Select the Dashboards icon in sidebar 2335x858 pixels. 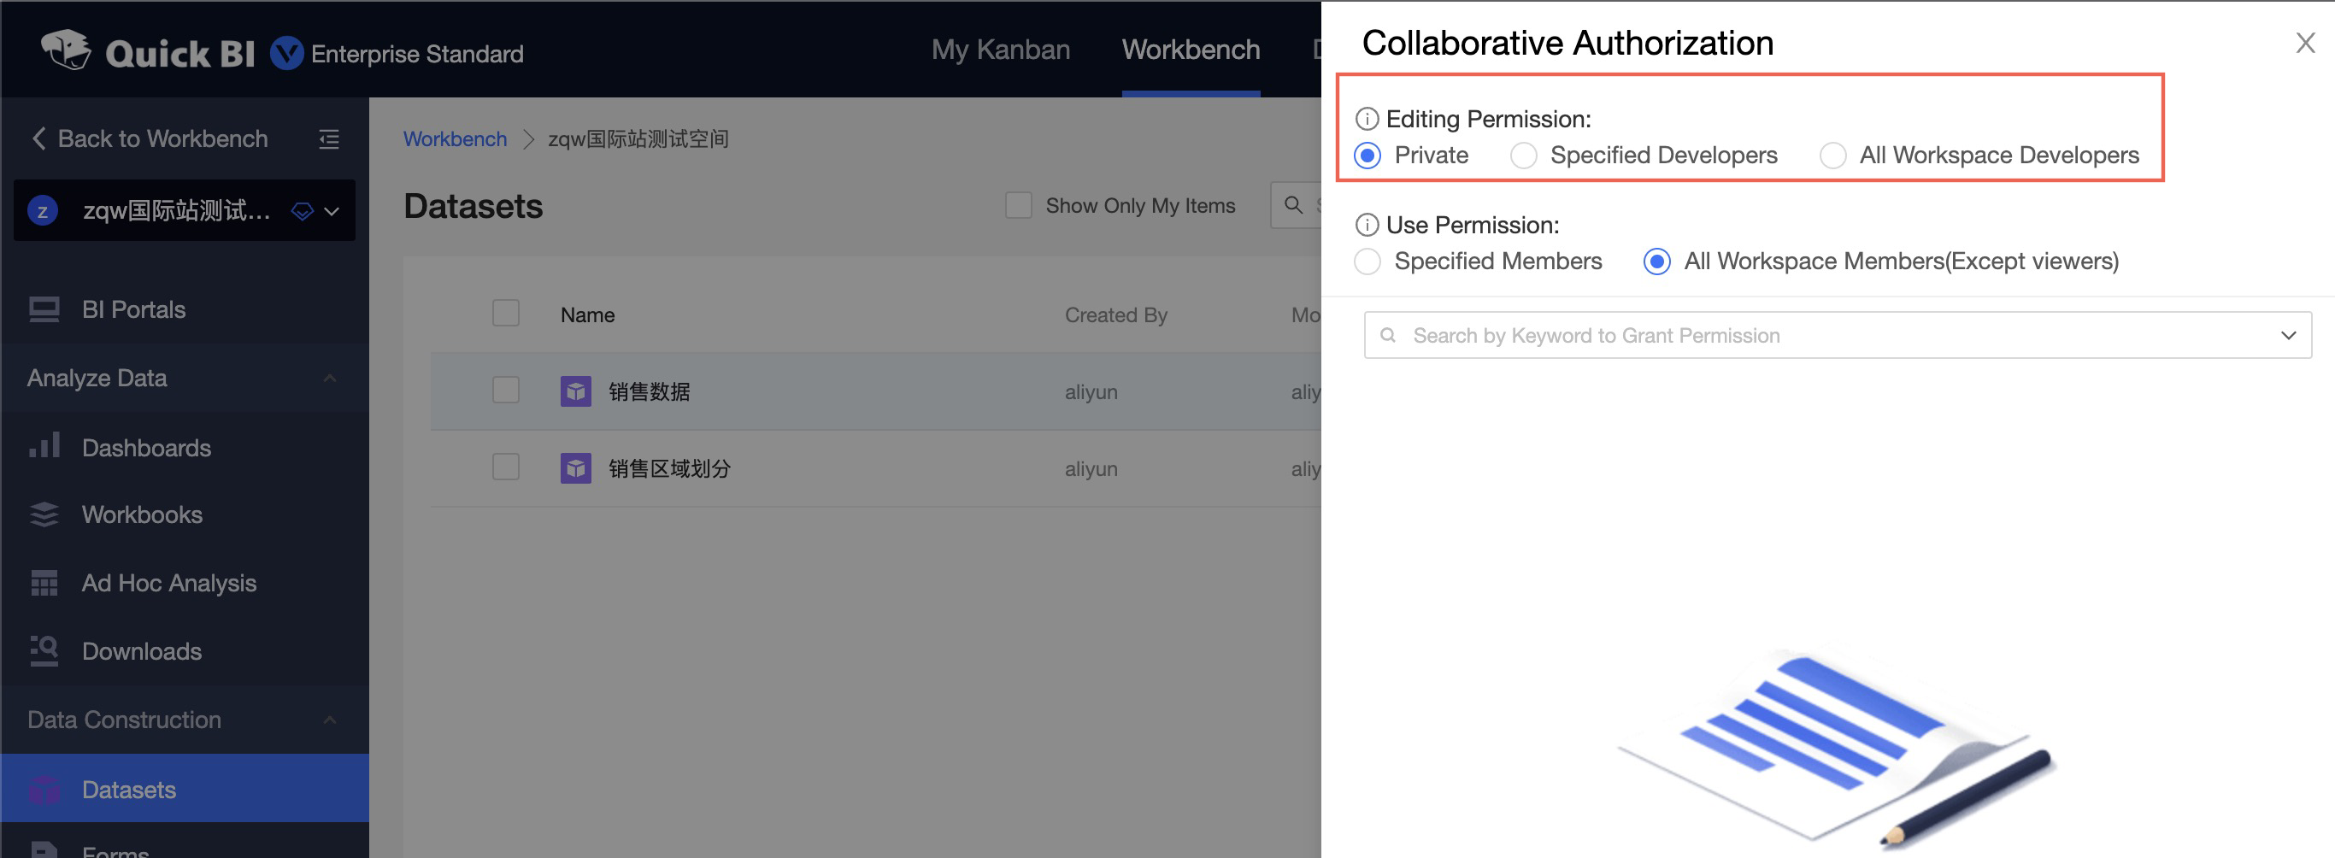pyautogui.click(x=44, y=446)
